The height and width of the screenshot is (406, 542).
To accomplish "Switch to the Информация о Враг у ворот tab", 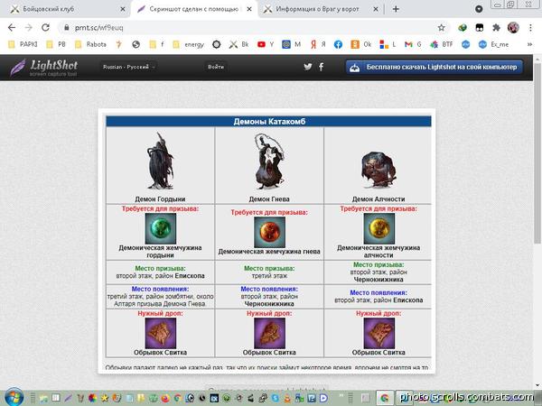I will [321, 9].
